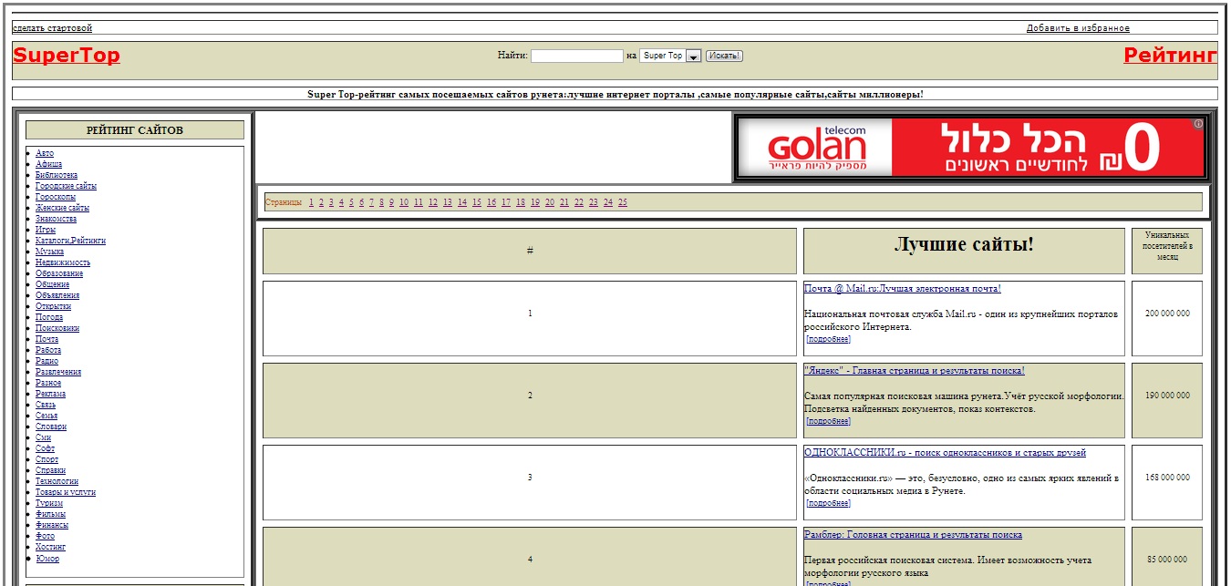Image resolution: width=1231 pixels, height=586 pixels.
Task: Click подробнее under the Mail.ru entry
Action: point(828,339)
